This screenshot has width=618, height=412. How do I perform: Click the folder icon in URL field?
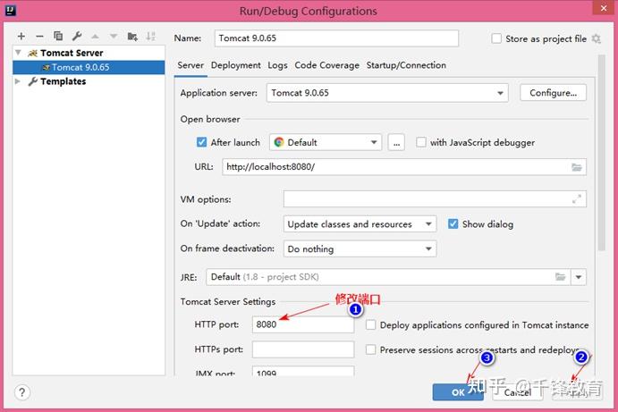click(x=576, y=167)
